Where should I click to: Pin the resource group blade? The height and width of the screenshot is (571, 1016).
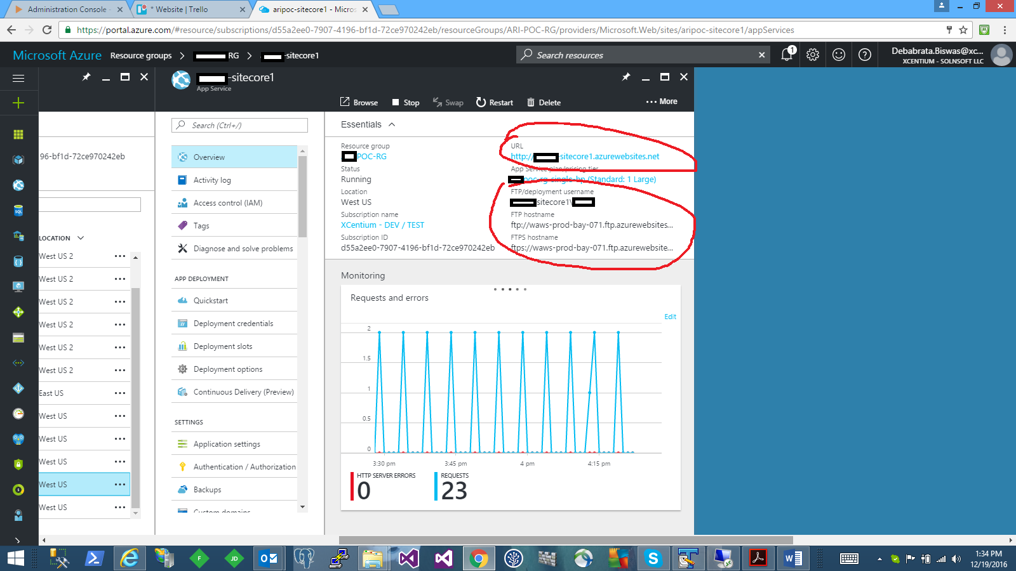click(x=86, y=77)
